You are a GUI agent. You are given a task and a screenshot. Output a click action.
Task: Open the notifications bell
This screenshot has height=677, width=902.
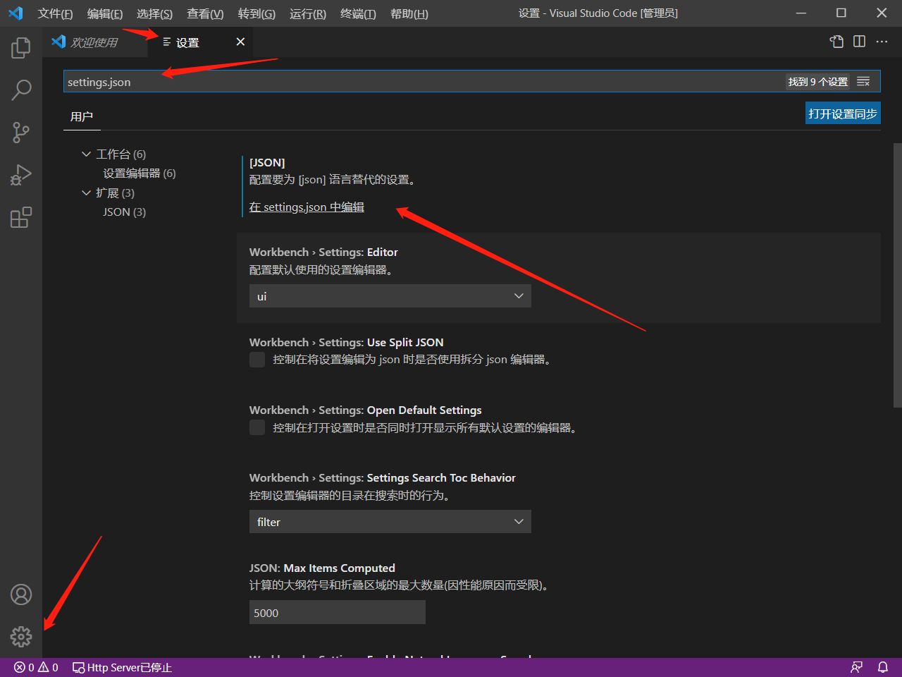(x=882, y=667)
